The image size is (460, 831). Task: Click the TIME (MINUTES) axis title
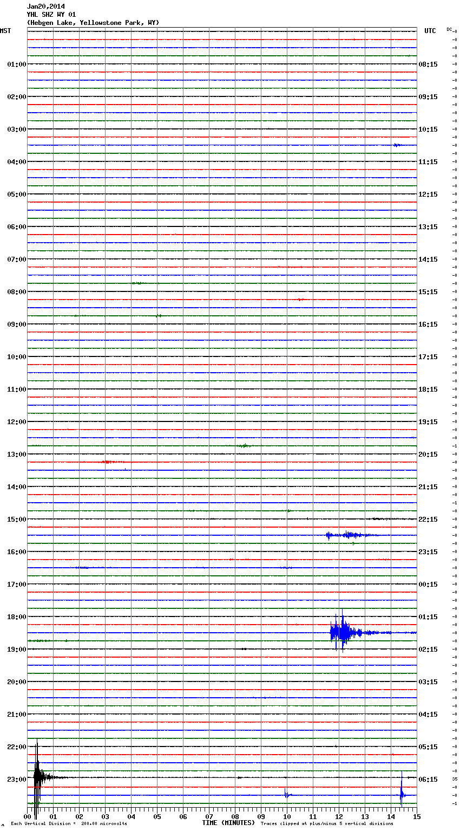(228, 823)
